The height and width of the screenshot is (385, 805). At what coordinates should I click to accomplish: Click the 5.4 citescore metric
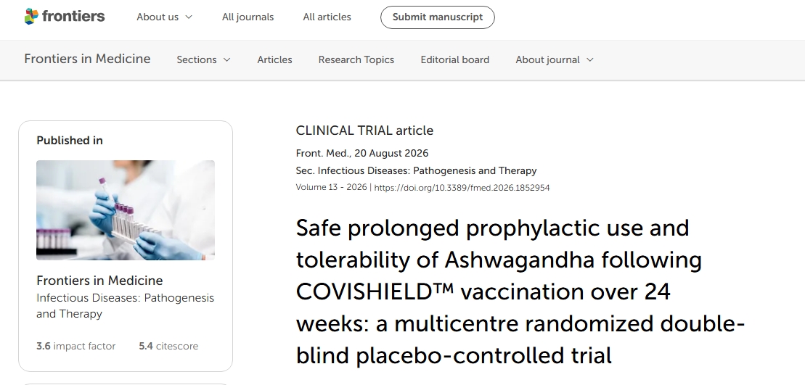(x=168, y=346)
